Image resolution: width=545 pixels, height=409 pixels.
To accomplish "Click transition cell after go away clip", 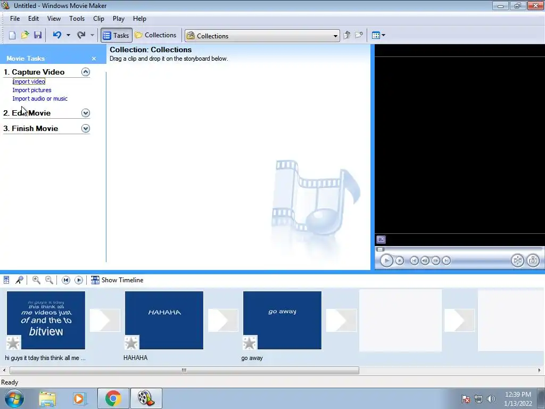I will (x=341, y=320).
